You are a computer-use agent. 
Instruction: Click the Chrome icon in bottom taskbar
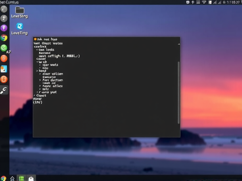tap(3, 178)
